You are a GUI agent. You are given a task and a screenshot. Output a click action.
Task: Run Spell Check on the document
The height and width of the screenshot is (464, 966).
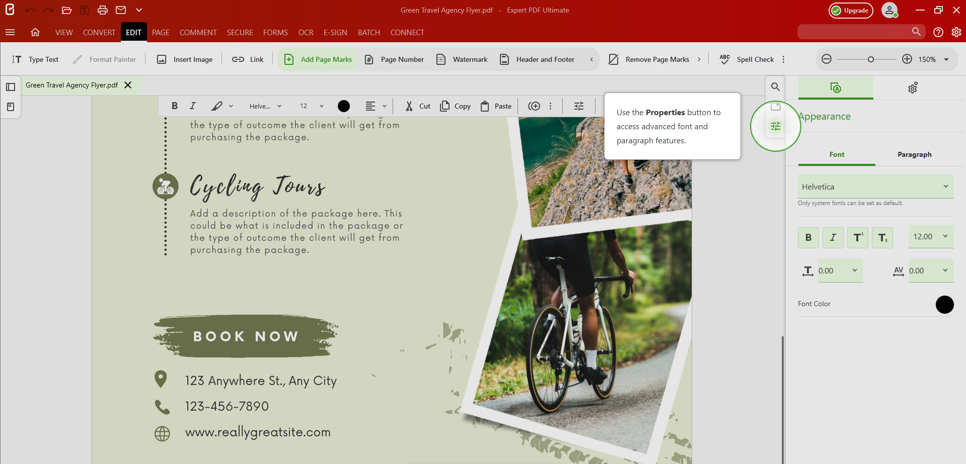tap(746, 59)
